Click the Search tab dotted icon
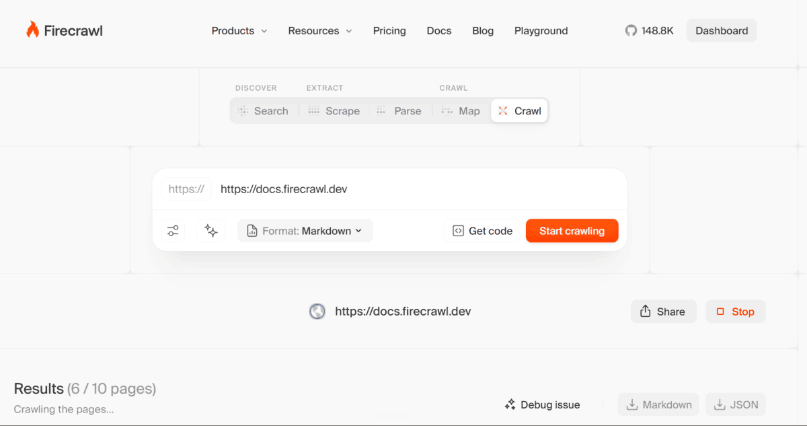This screenshot has width=807, height=426. [x=243, y=111]
